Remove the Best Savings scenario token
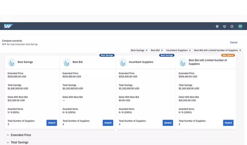The image size is (247, 145). point(146,50)
